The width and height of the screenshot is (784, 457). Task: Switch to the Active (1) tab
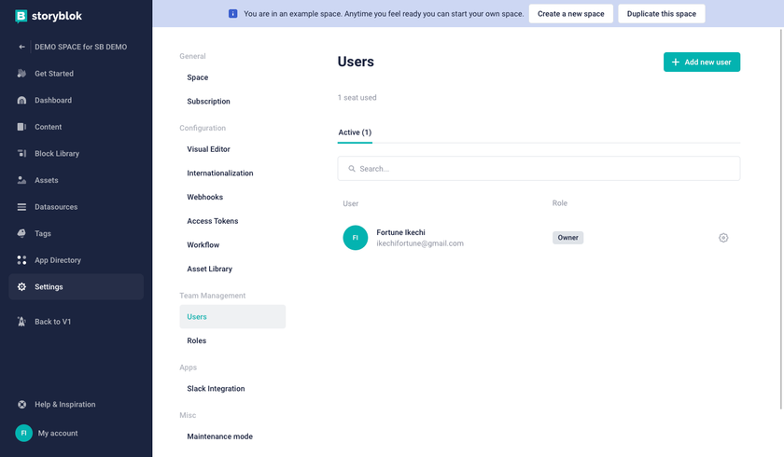coord(355,132)
